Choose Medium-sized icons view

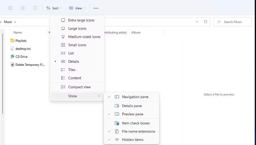coord(77,37)
